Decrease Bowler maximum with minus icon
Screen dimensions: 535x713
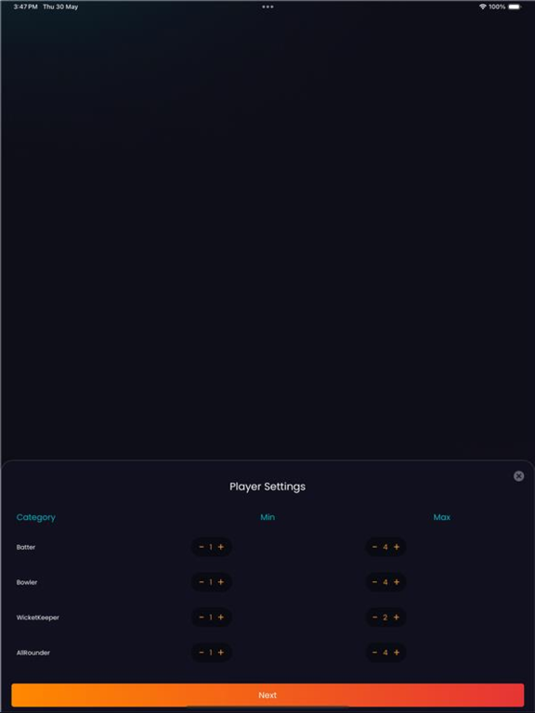pyautogui.click(x=375, y=582)
